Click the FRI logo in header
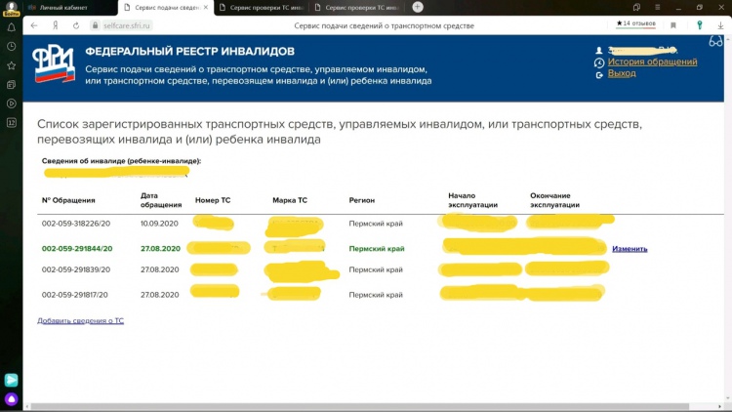The image size is (732, 412). click(52, 65)
